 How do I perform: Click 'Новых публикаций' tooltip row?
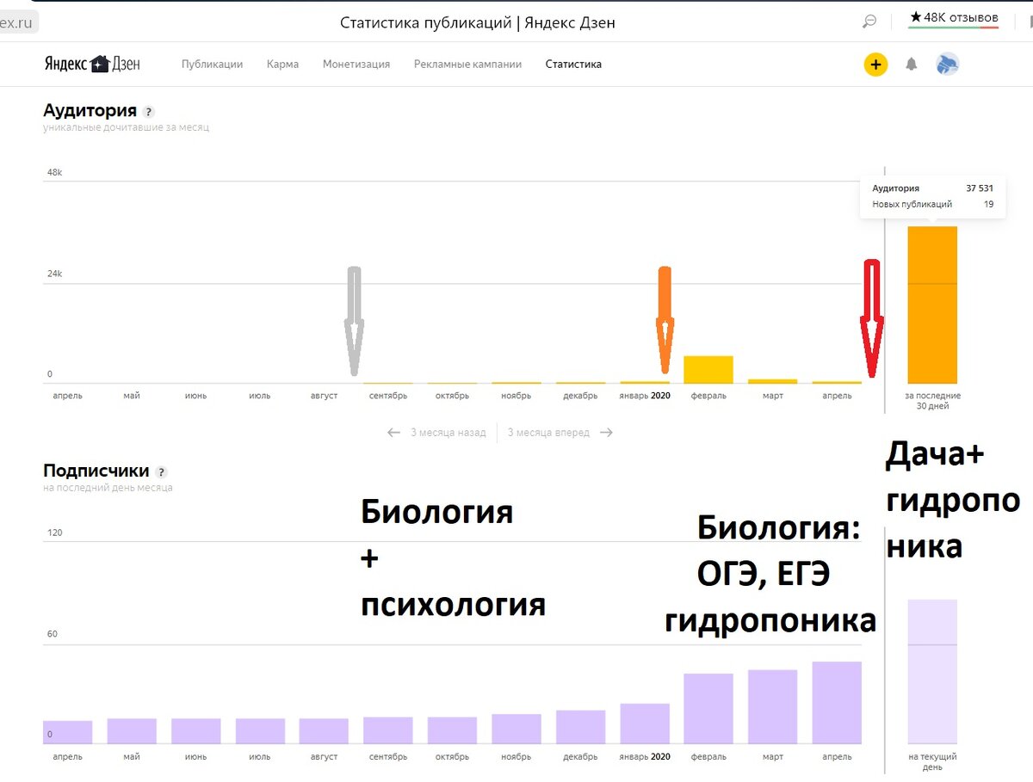[x=932, y=205]
